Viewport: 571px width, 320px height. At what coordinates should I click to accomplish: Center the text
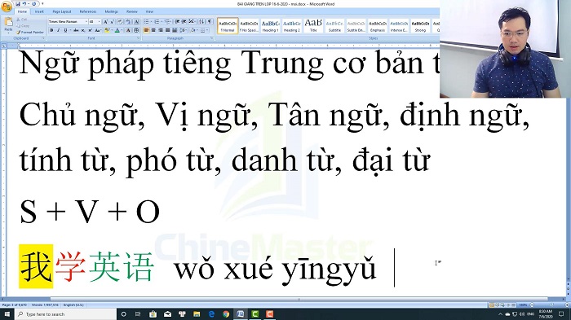pyautogui.click(x=153, y=30)
